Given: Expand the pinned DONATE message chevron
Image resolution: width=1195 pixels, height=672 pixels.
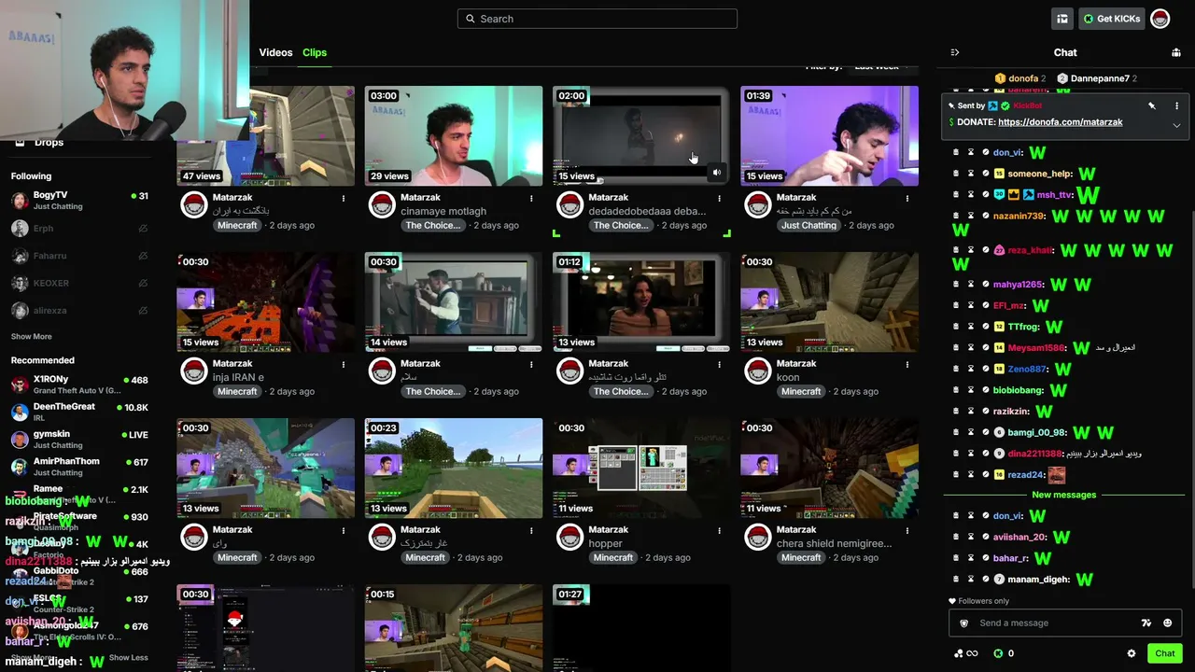Looking at the screenshot, I should (x=1176, y=125).
